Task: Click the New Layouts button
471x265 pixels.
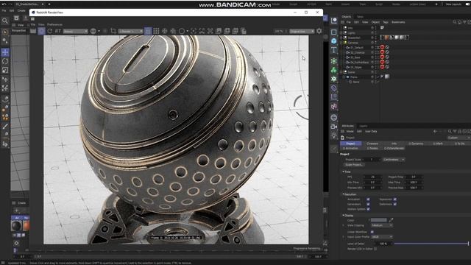Action: pyautogui.click(x=453, y=4)
